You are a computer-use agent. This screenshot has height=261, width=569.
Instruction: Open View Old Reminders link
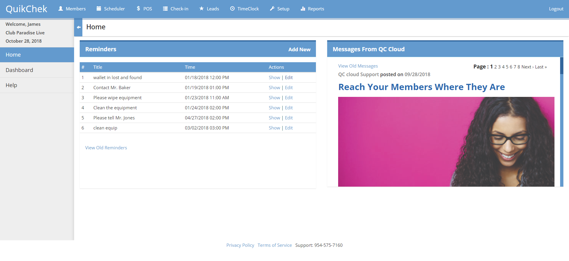(x=106, y=148)
